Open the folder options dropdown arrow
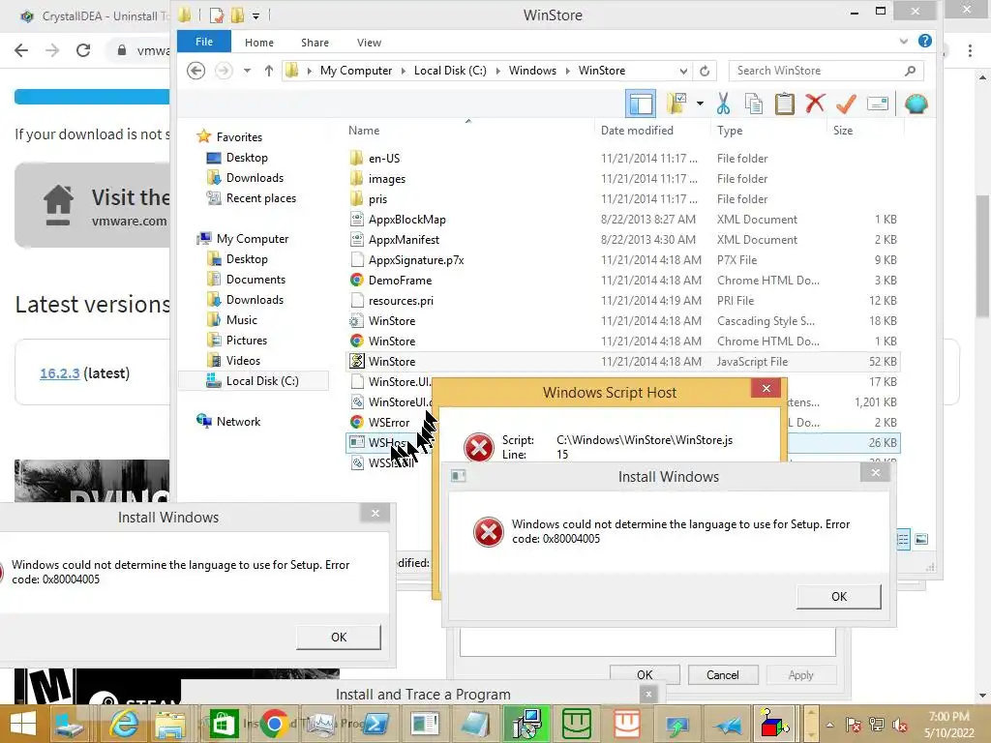Screen dimensions: 991x743 coord(700,104)
